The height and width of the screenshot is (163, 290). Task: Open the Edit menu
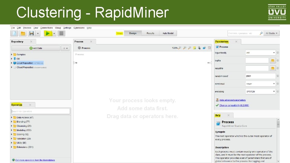pyautogui.click(x=19, y=28)
